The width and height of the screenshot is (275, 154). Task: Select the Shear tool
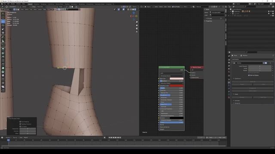pos(3,86)
